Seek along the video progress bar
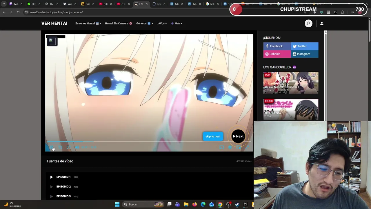This screenshot has width=371, height=209. click(149, 142)
